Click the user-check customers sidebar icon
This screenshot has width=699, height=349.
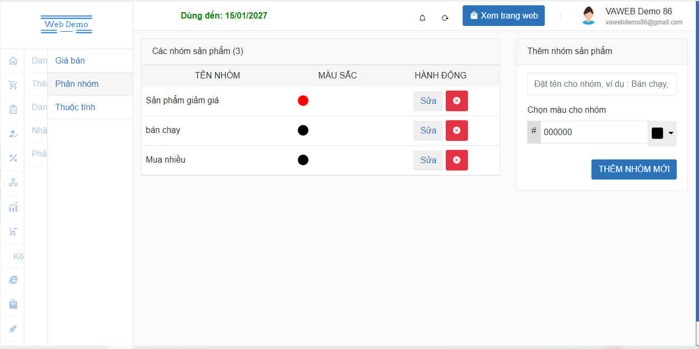(13, 133)
